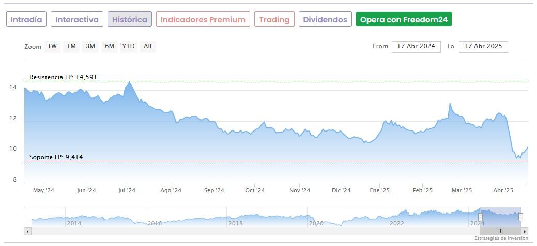Click the green Opera con Freedom24 button

tap(404, 20)
